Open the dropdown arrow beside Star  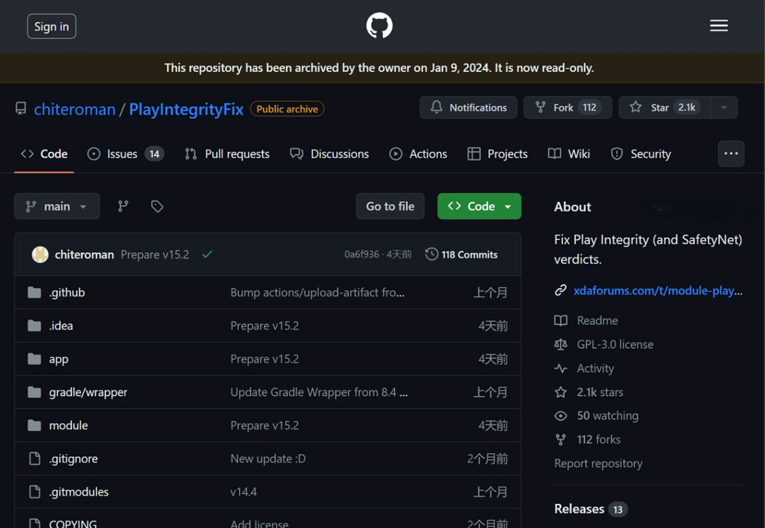[724, 107]
